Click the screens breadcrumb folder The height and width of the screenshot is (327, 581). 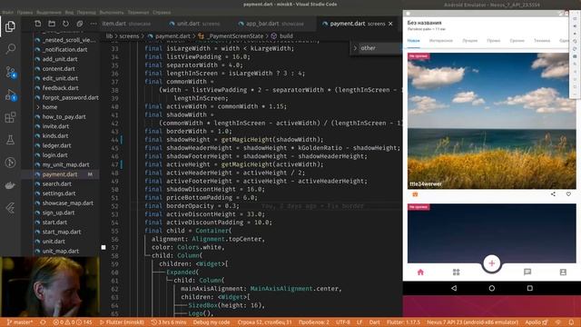129,36
